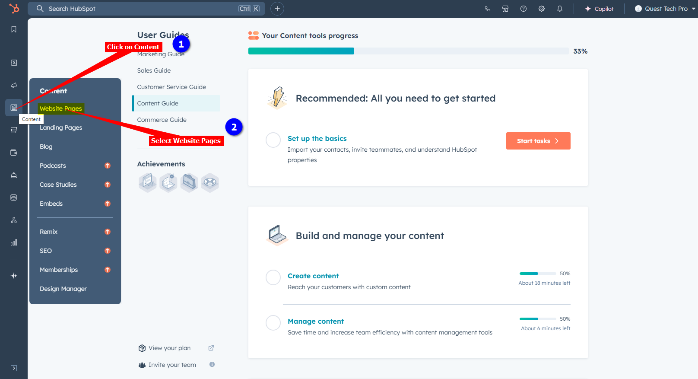698x379 pixels.
Task: Select Memberships in Content menu
Action: (59, 270)
